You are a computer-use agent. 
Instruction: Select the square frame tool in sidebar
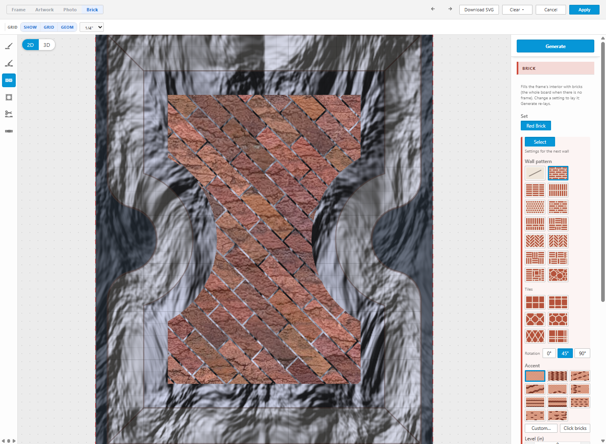point(9,97)
